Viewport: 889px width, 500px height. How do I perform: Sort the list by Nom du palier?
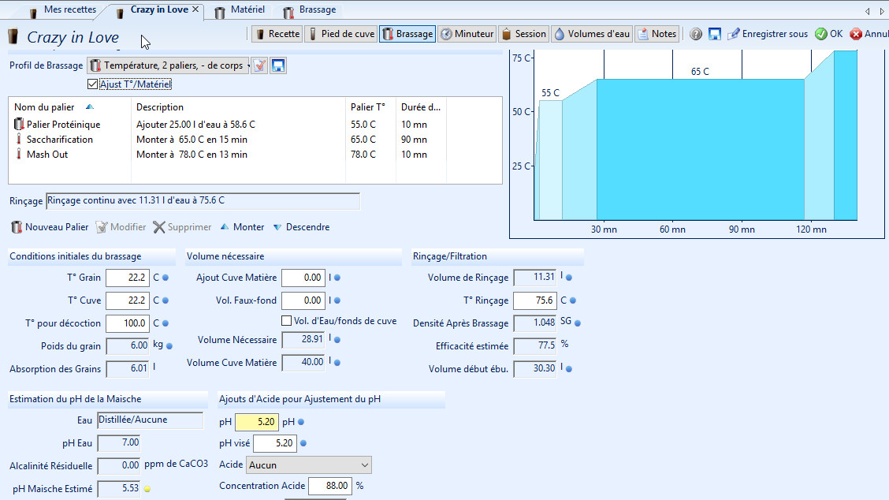(45, 107)
